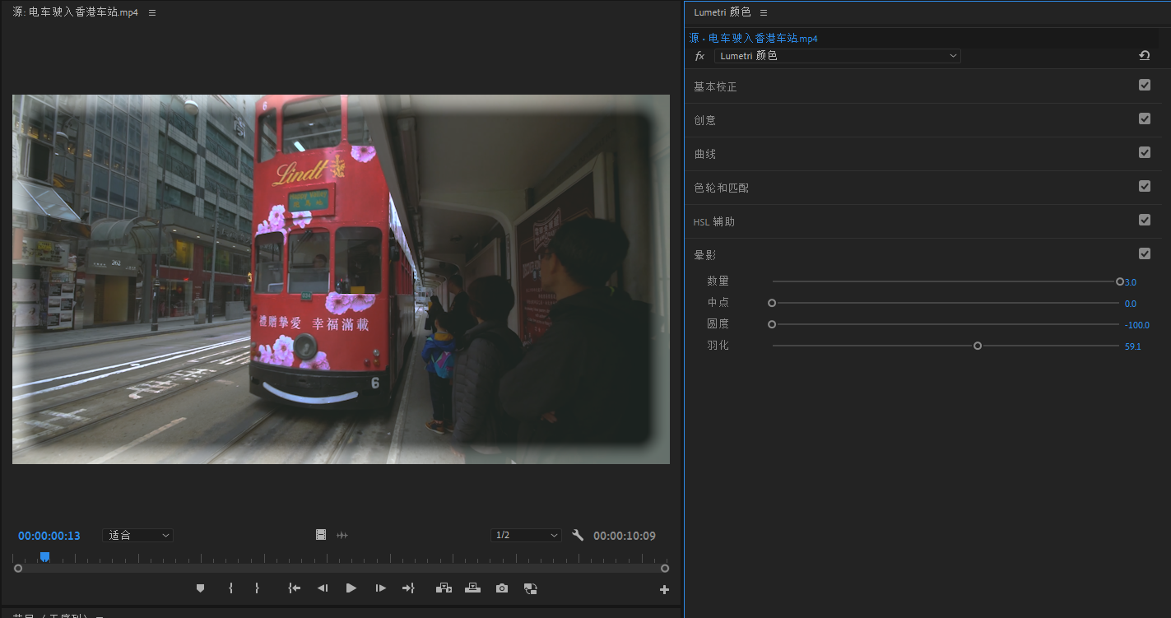The height and width of the screenshot is (618, 1171).
Task: Expand the 创意 section
Action: (x=704, y=120)
